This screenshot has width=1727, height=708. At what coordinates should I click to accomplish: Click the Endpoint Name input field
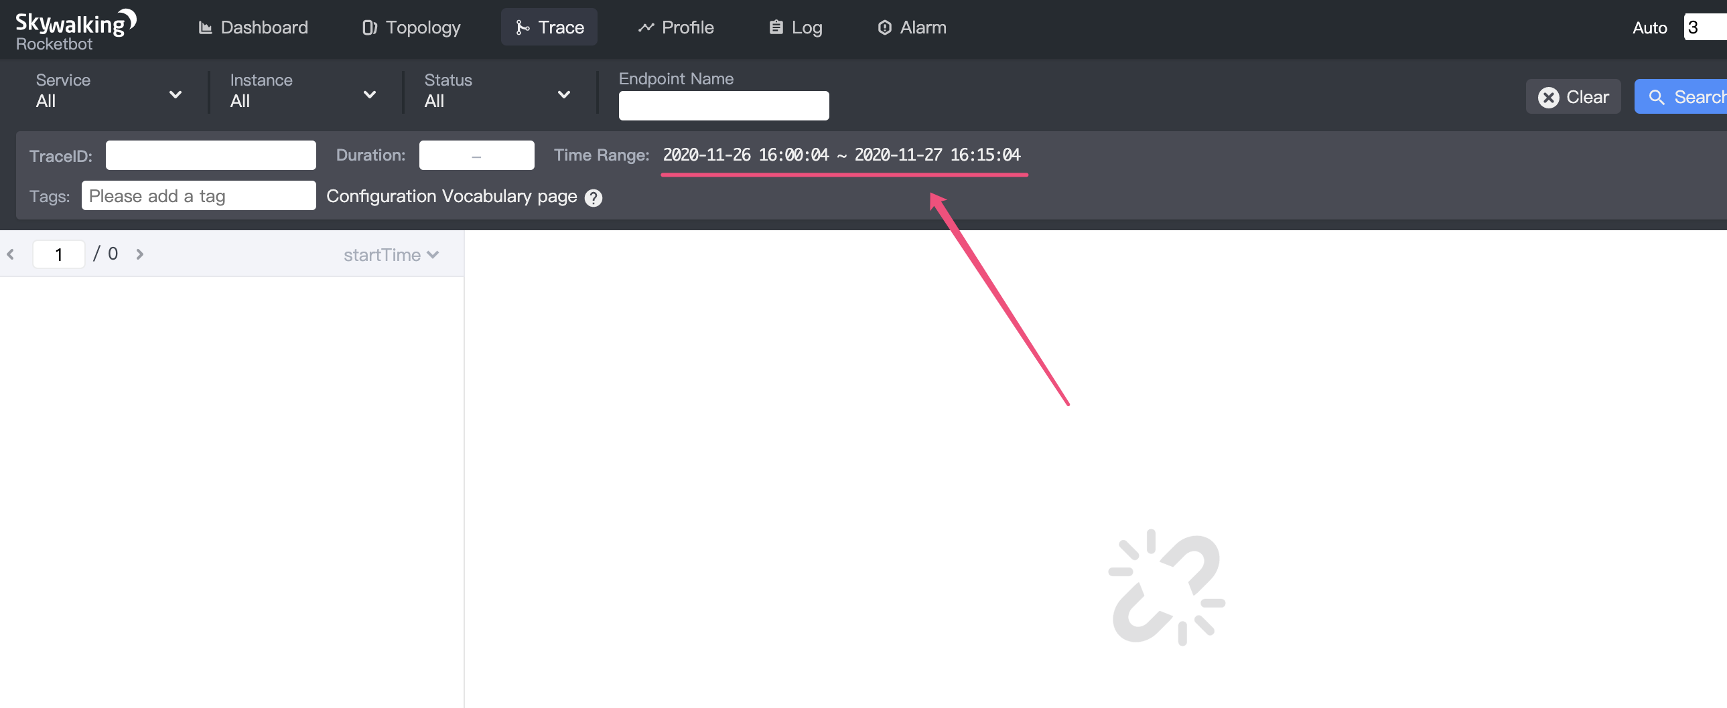click(723, 106)
